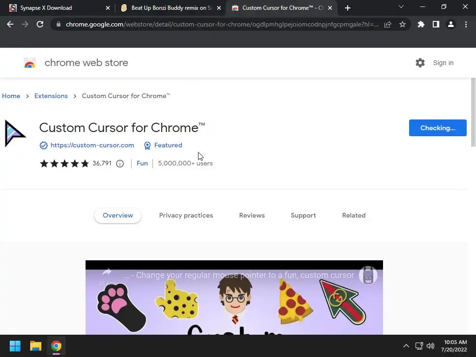The height and width of the screenshot is (357, 476).
Task: Click the Chrome taskbar icon
Action: (56, 346)
